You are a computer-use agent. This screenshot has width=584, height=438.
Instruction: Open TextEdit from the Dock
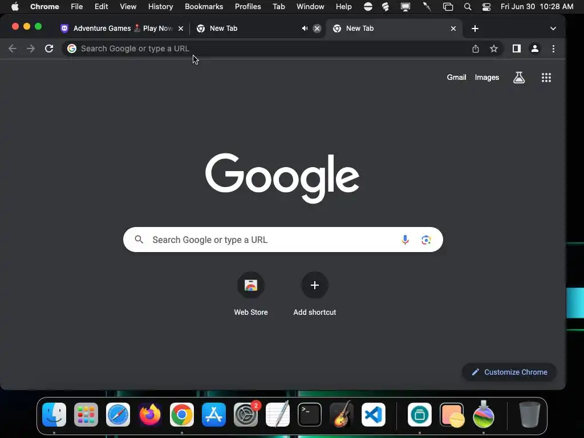coord(278,415)
